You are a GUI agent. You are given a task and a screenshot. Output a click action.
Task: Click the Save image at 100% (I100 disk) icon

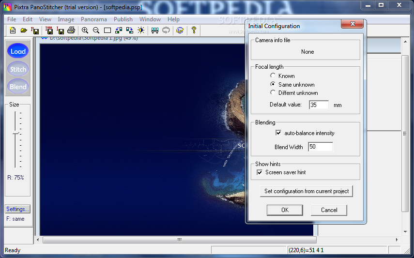click(49, 30)
